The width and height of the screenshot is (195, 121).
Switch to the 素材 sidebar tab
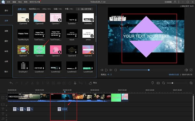point(6,11)
